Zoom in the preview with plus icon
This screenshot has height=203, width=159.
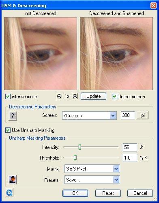point(75,97)
